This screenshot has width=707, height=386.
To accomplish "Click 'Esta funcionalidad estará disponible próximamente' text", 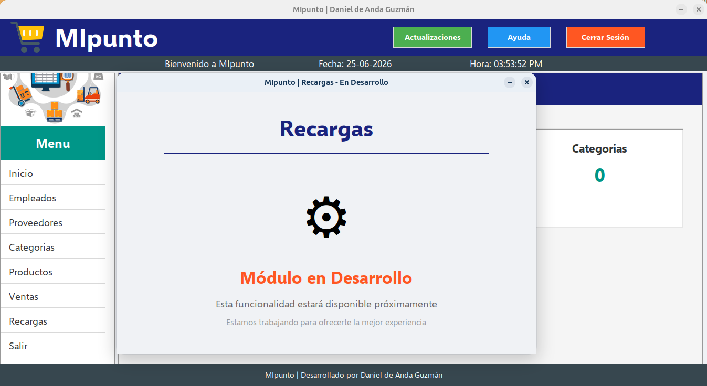I will point(326,304).
